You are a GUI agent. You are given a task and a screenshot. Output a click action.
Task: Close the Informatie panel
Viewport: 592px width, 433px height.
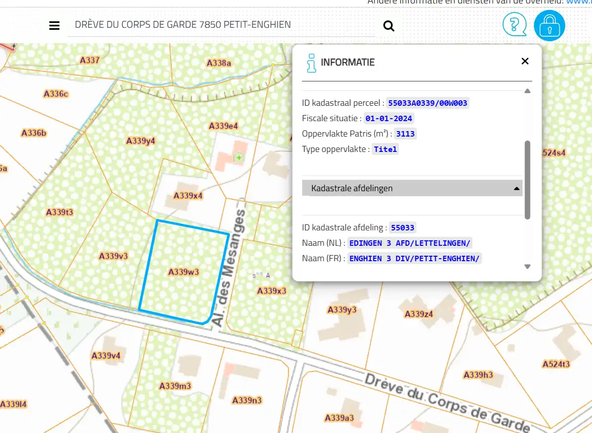(x=525, y=61)
